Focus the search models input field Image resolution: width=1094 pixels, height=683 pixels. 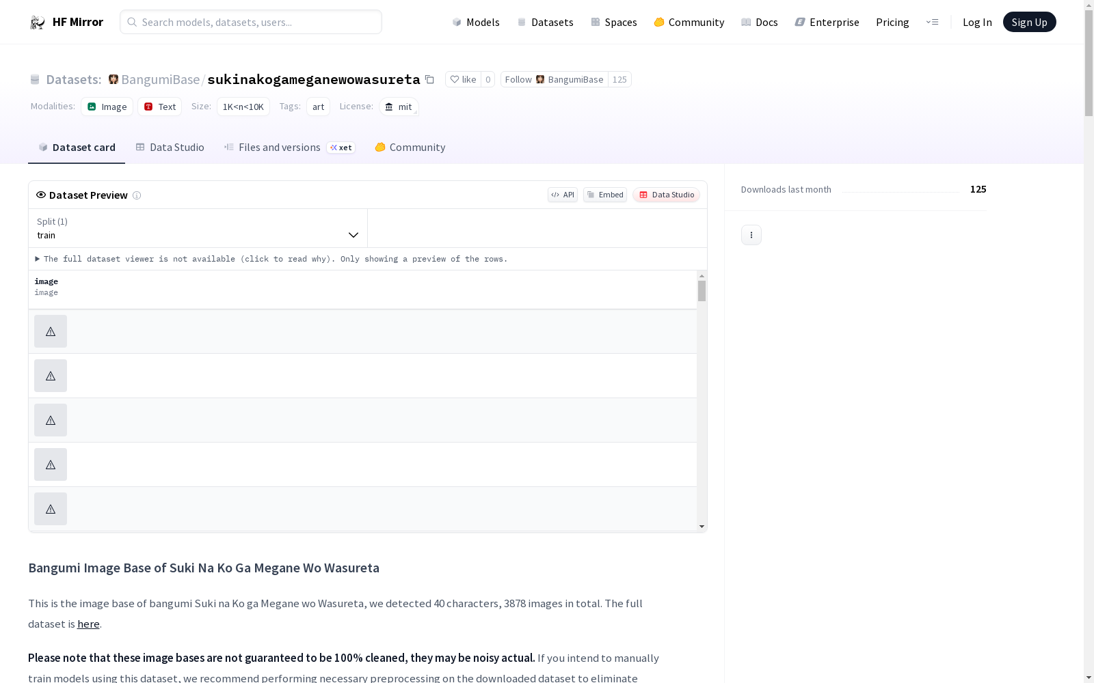pos(251,22)
